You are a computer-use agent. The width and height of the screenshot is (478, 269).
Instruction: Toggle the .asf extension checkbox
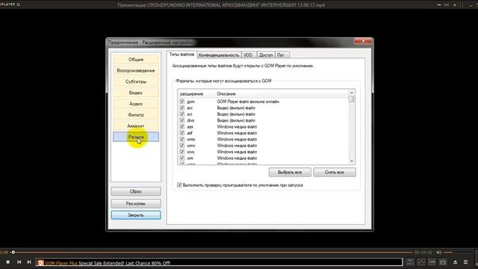[x=182, y=133]
